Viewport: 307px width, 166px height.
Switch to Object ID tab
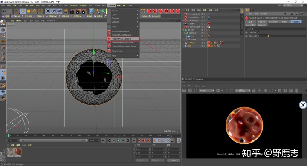click(296, 22)
